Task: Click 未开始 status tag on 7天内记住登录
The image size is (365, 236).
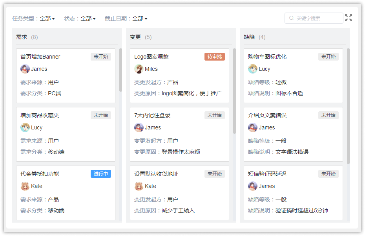Action: 215,115
